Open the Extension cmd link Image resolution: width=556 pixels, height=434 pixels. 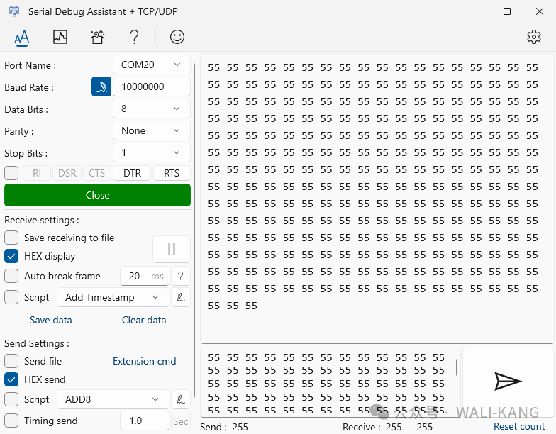coord(145,361)
